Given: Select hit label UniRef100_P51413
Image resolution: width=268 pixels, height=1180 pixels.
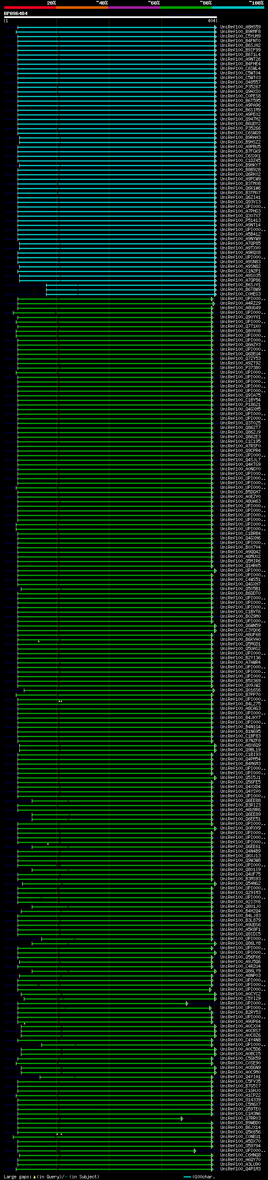Looking at the screenshot, I should point(240,220).
